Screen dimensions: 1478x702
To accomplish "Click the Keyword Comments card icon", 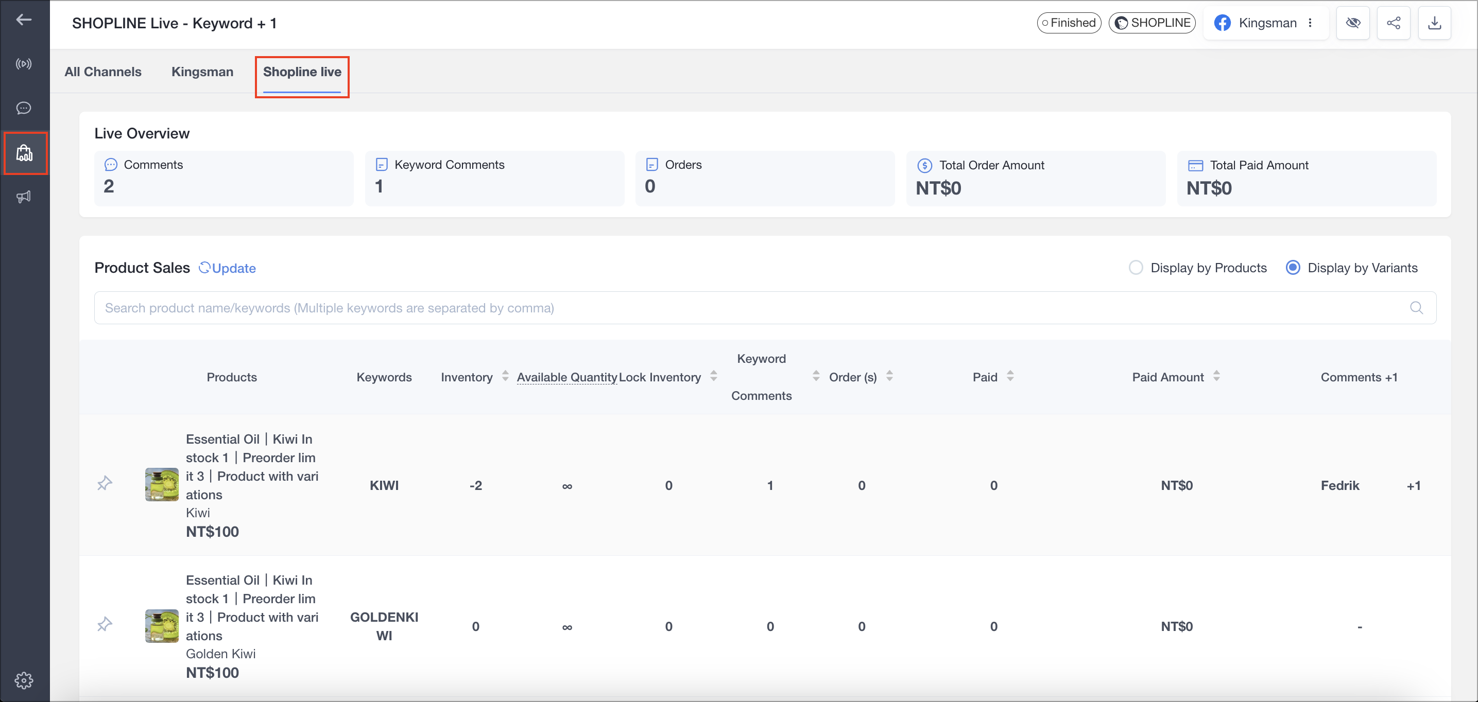I will [x=382, y=165].
